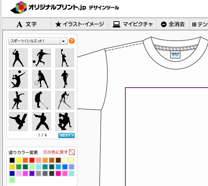Select the ballet dancer silhouette
The height and width of the screenshot is (186, 208).
point(18,100)
